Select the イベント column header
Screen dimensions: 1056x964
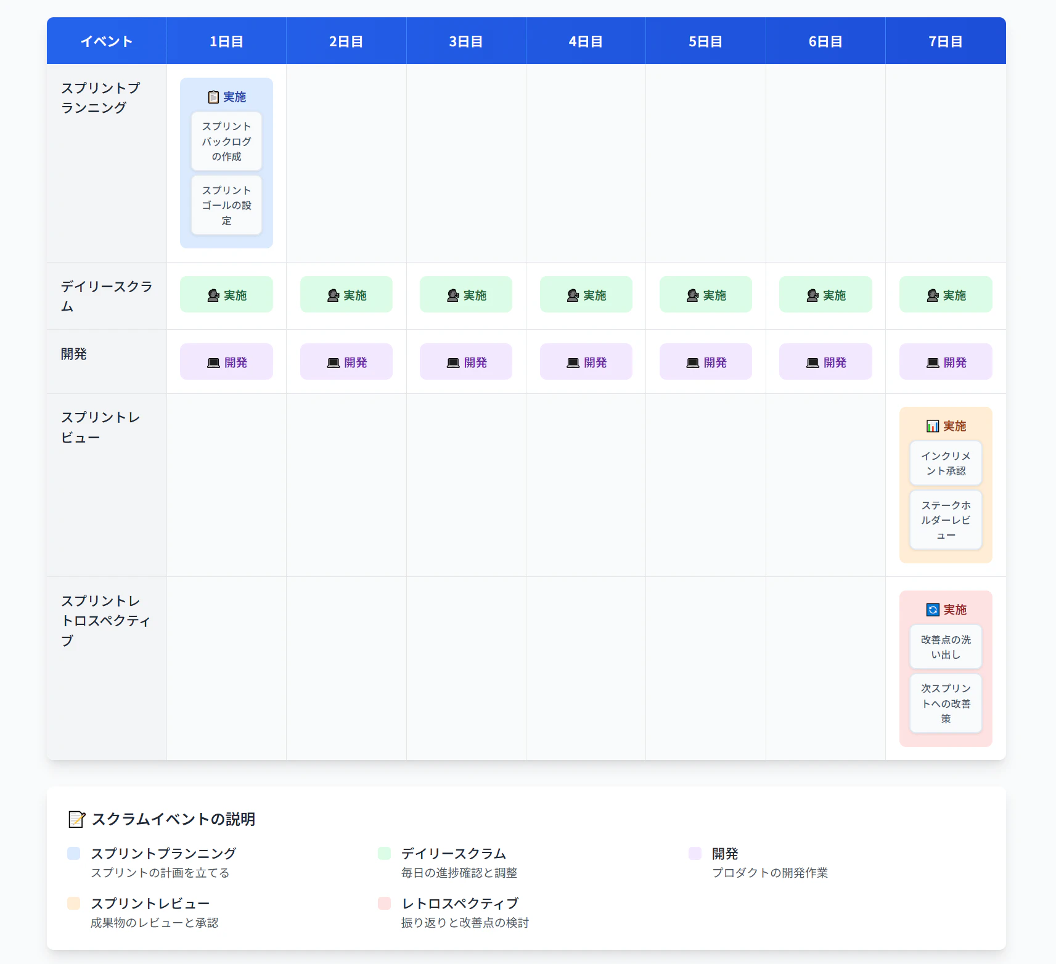107,41
